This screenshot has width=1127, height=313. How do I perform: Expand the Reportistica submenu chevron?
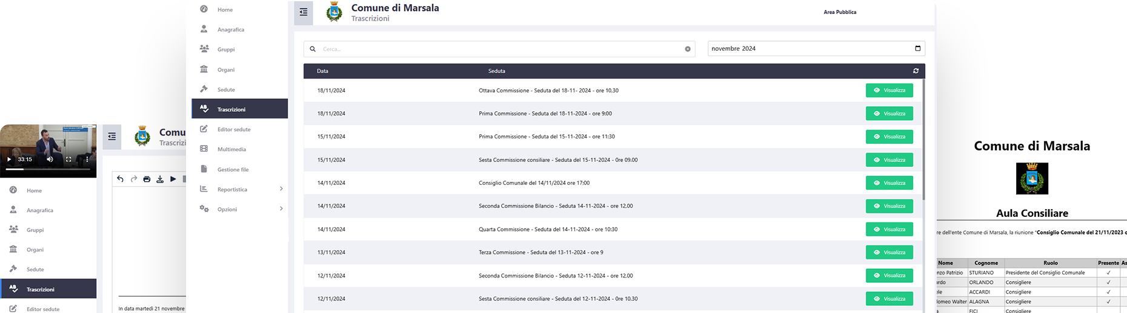pyautogui.click(x=281, y=189)
